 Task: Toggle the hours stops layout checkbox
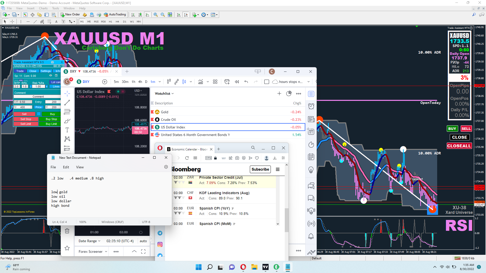pyautogui.click(x=267, y=82)
